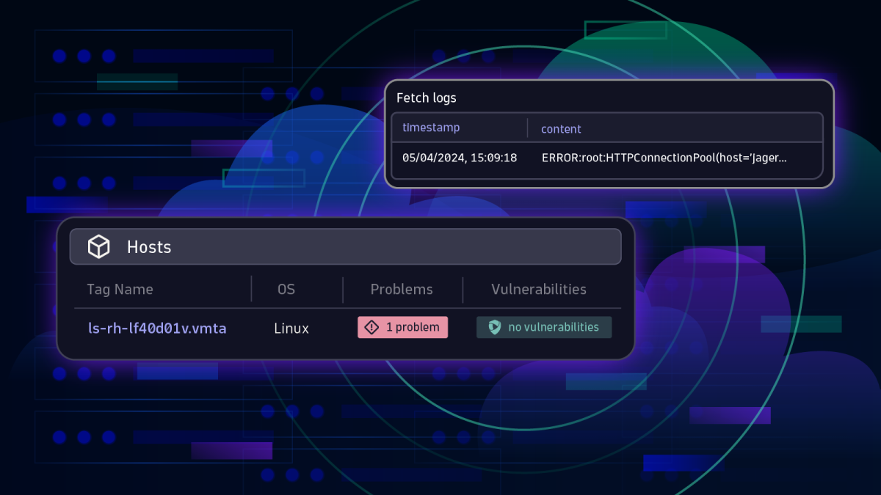
Task: Select the Linux OS cell
Action: tap(291, 329)
